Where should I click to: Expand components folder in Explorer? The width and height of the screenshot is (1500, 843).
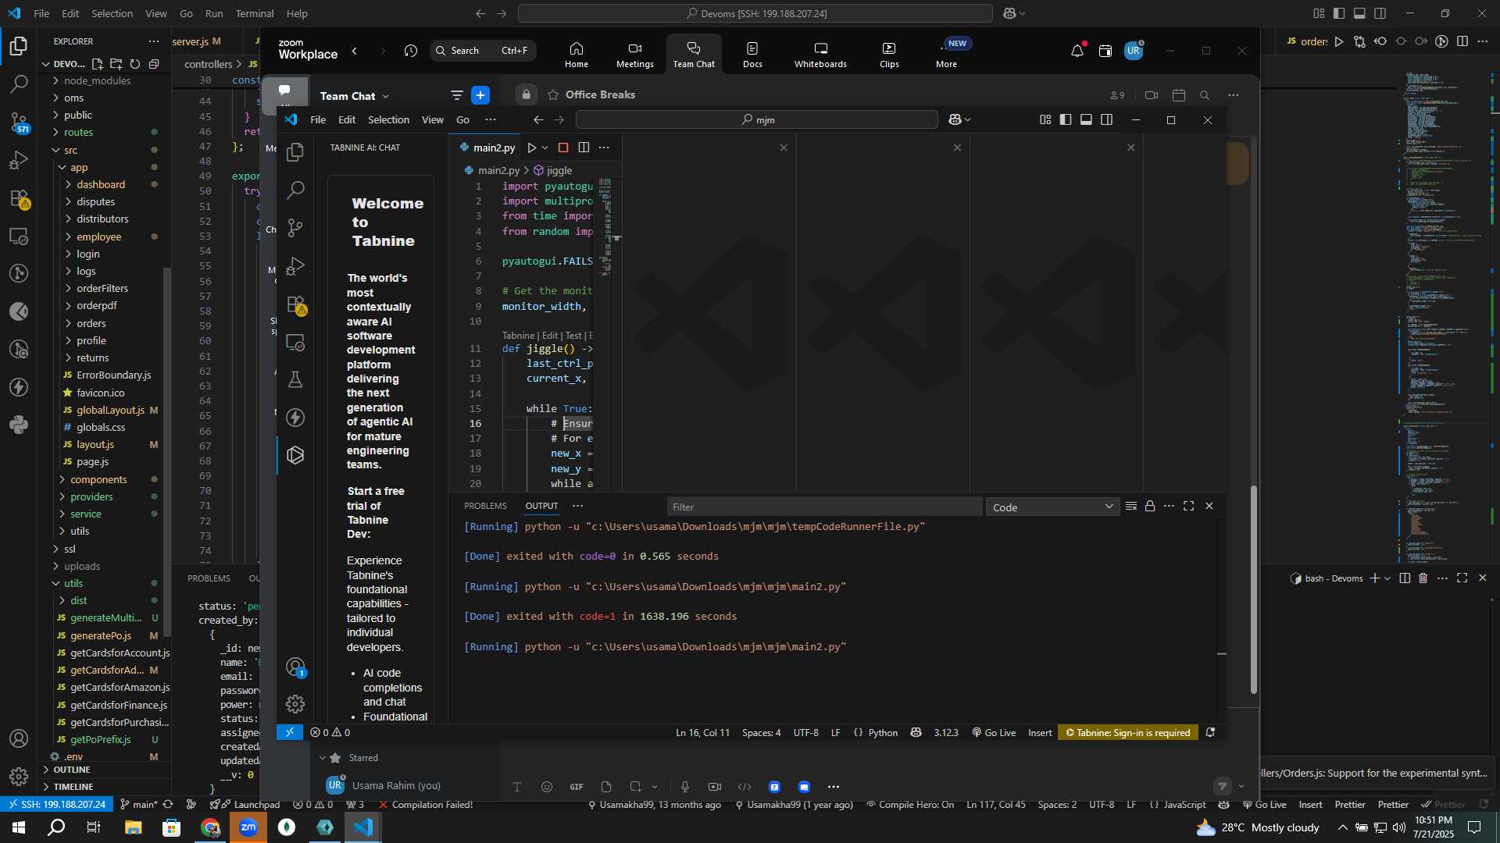[x=98, y=479]
